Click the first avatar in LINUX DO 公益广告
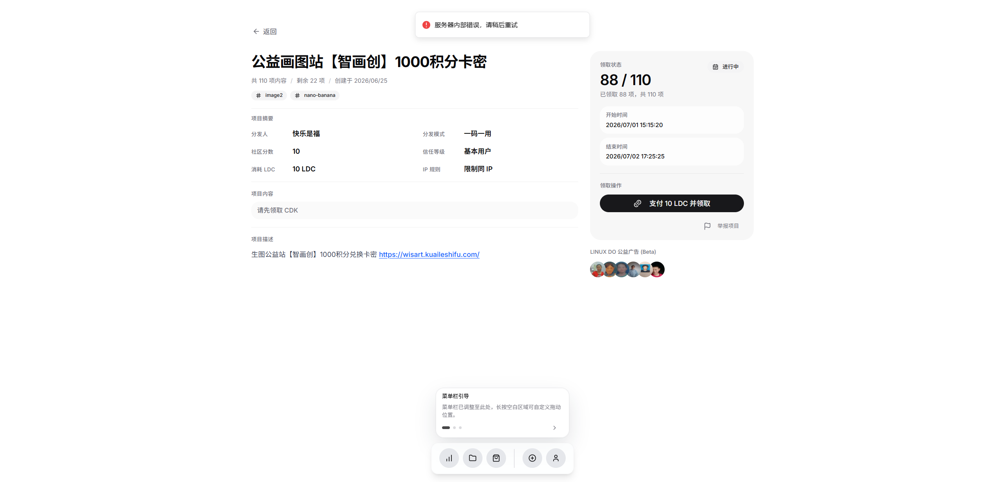Screen dimensions: 1005x482 [x=597, y=269]
